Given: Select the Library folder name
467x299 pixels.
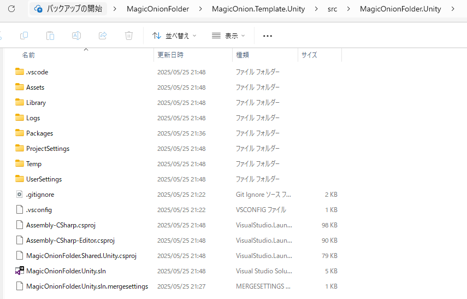Looking at the screenshot, I should tap(36, 103).
